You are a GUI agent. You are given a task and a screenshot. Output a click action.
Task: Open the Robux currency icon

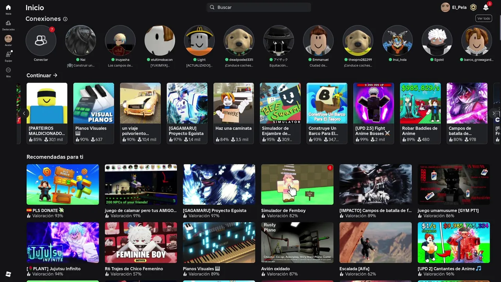[473, 7]
